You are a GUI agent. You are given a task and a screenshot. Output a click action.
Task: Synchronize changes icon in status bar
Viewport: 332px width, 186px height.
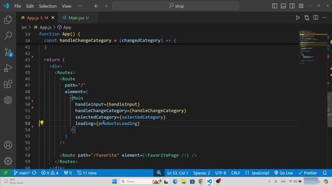click(x=34, y=173)
